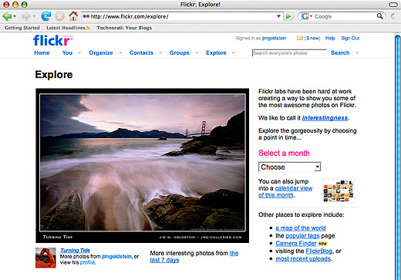
Task: Click the Search everyone's photos field
Action: click(x=289, y=53)
